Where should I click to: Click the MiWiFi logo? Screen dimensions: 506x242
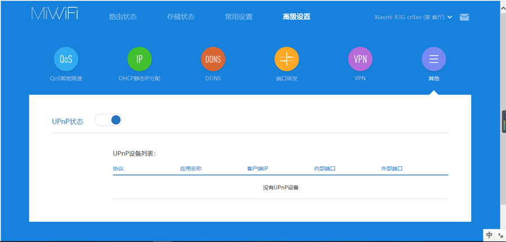(55, 13)
